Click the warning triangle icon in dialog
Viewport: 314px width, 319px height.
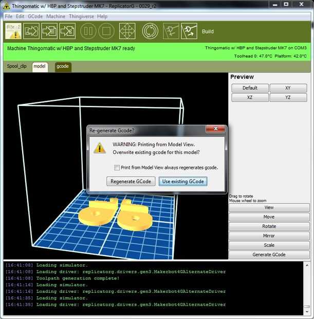coord(100,148)
